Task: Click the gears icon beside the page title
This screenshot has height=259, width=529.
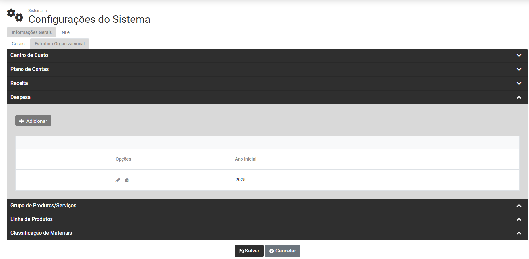Action: point(15,15)
